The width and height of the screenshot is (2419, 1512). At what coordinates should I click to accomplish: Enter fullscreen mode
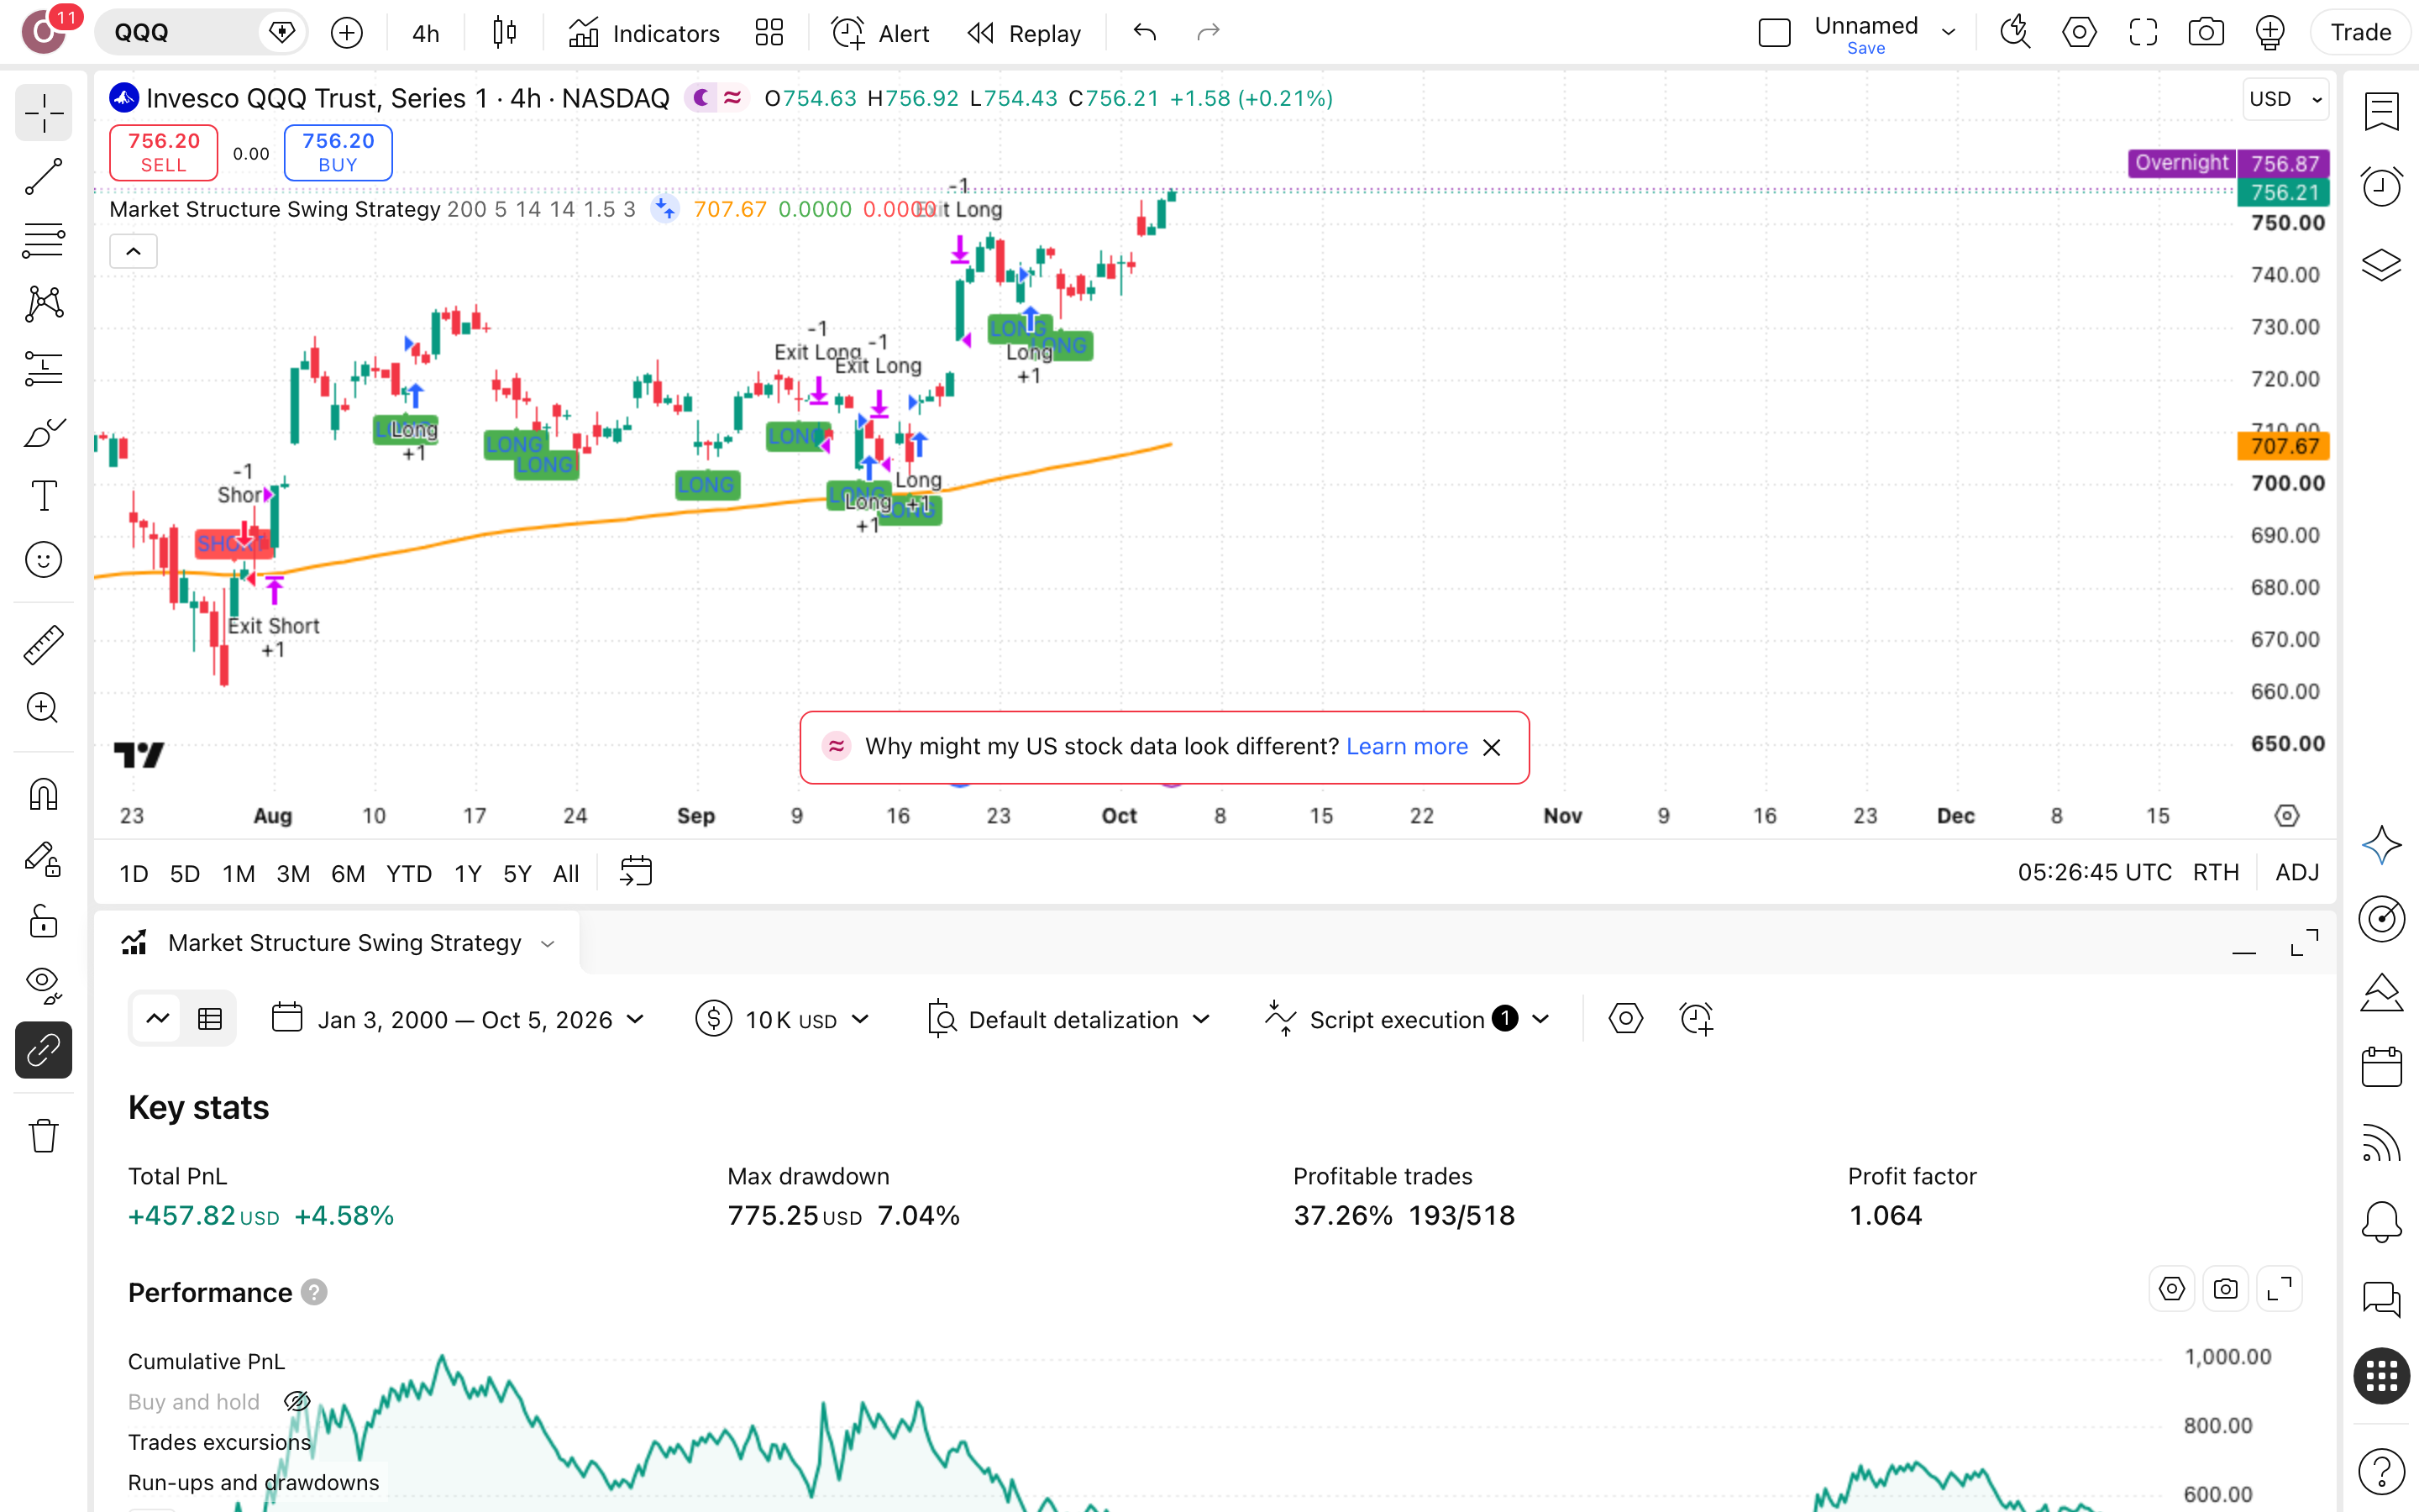[2144, 33]
